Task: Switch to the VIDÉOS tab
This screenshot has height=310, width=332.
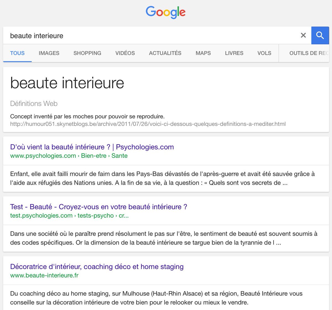Action: click(x=125, y=53)
